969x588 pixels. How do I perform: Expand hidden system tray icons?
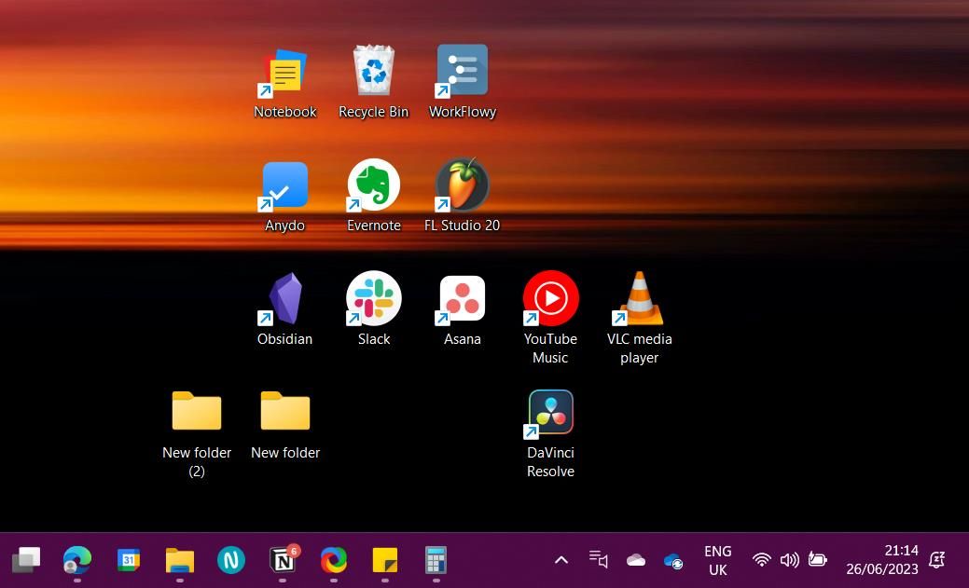click(x=561, y=560)
